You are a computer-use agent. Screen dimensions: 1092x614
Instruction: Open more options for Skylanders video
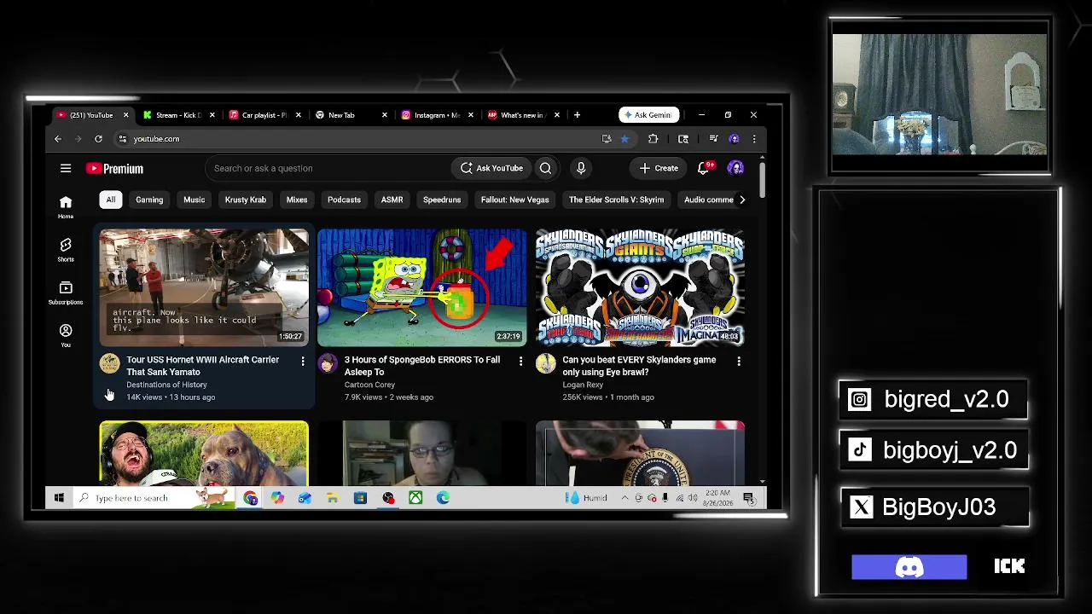739,362
